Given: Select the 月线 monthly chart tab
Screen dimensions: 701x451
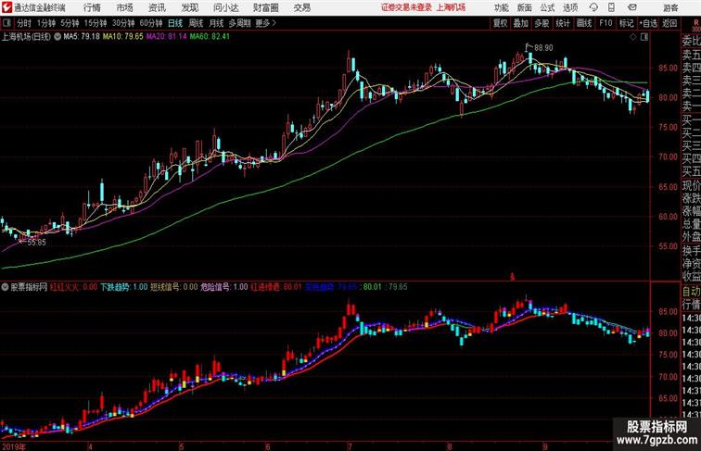Looking at the screenshot, I should [216, 23].
